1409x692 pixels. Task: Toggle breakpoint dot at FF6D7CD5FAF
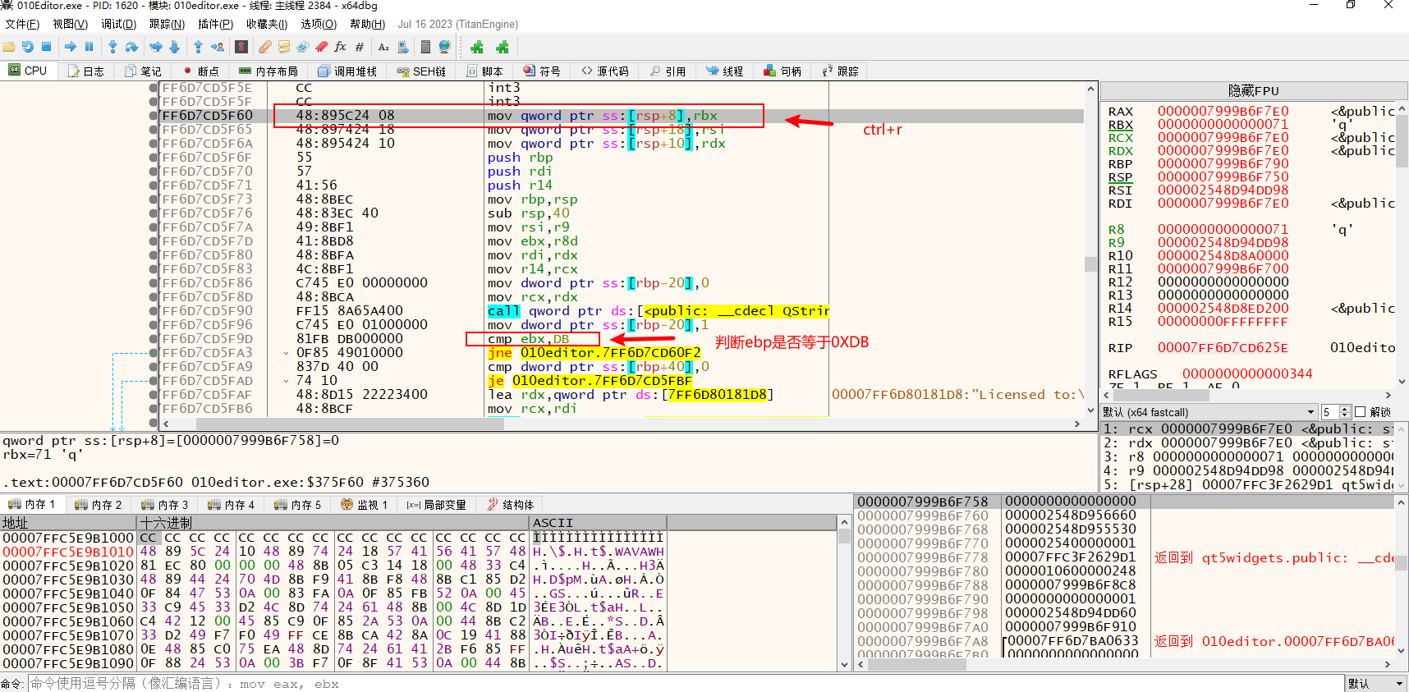(x=154, y=395)
